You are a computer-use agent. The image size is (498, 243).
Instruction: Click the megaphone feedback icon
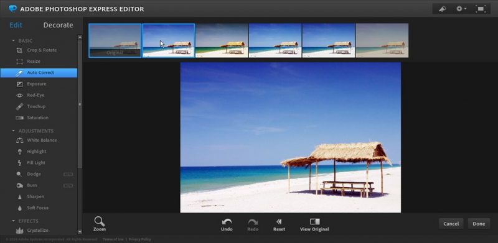coord(442,9)
